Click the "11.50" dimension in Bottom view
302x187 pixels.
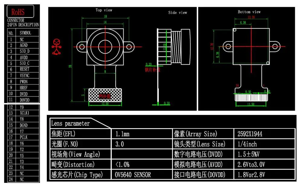(x=251, y=104)
